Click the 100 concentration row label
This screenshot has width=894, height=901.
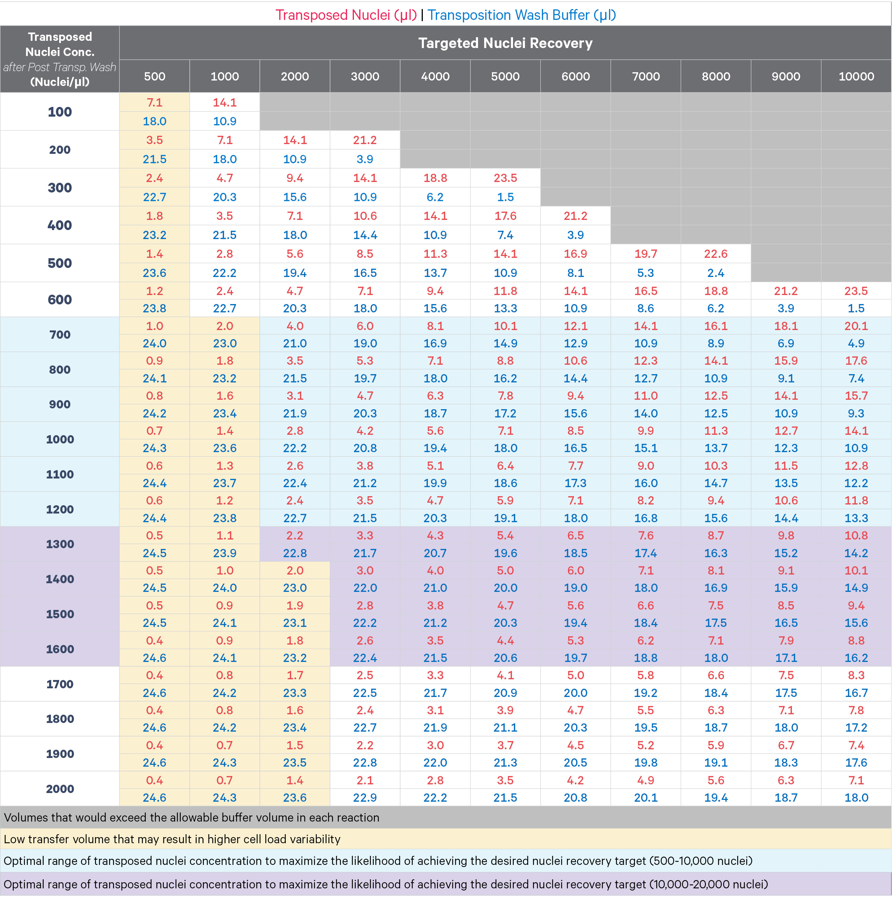60,112
